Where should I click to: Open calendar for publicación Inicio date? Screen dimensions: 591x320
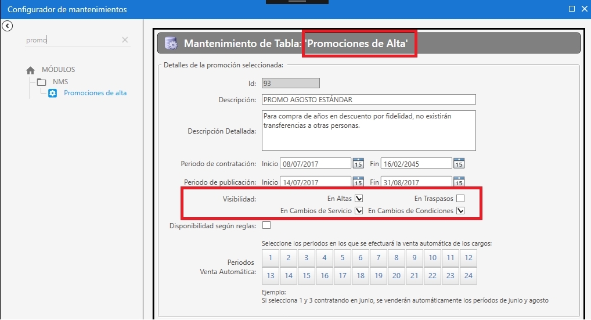point(358,181)
